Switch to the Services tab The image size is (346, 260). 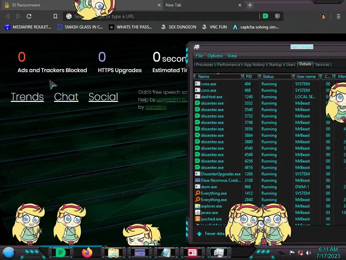pyautogui.click(x=322, y=65)
